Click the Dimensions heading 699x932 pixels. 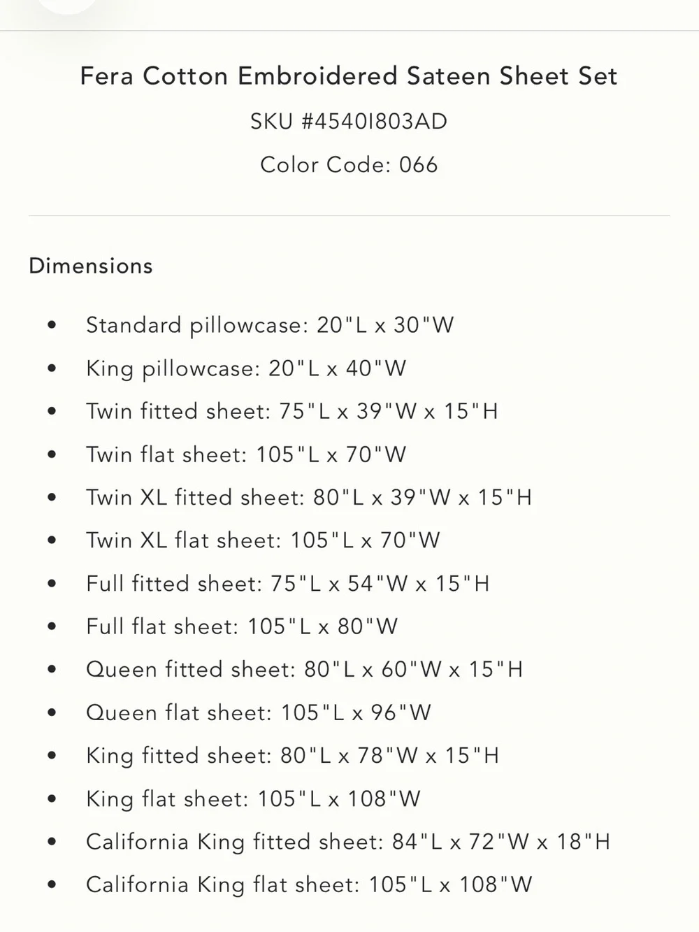[91, 266]
